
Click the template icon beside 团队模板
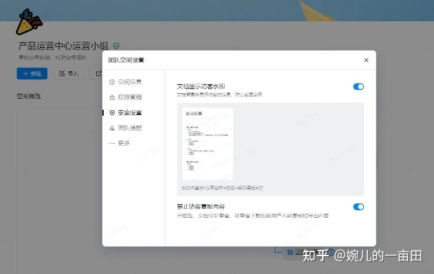tap(112, 128)
